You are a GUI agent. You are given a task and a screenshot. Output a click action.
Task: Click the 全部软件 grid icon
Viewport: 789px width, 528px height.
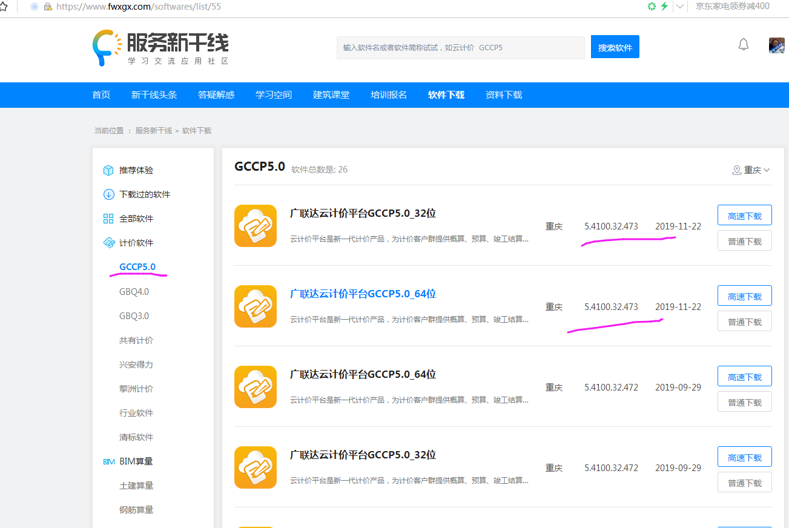108,219
